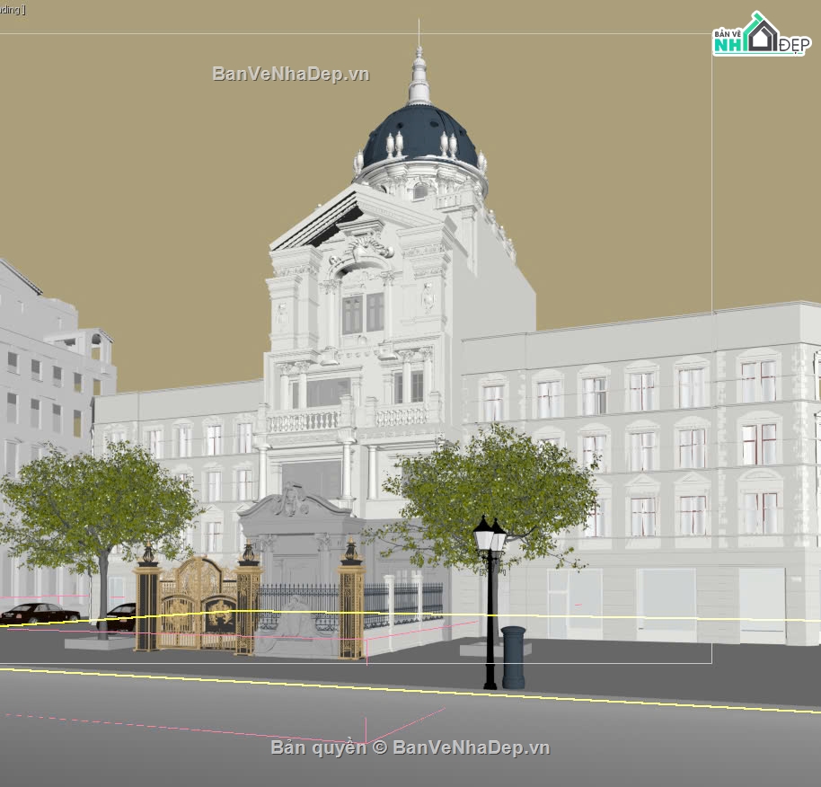Screen dimensions: 821x787
Task: Select the tree right of the gate
Action: [499, 490]
